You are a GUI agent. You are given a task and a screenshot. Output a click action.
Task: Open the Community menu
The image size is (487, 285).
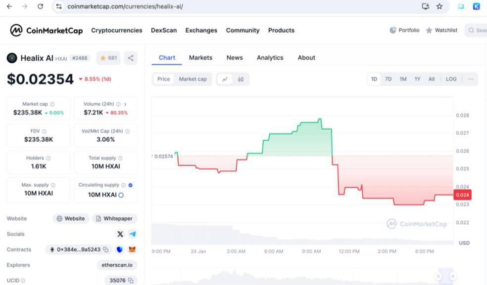(243, 31)
